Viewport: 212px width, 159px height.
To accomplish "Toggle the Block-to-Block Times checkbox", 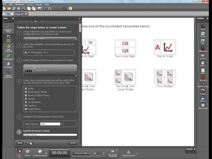I will tap(26, 95).
